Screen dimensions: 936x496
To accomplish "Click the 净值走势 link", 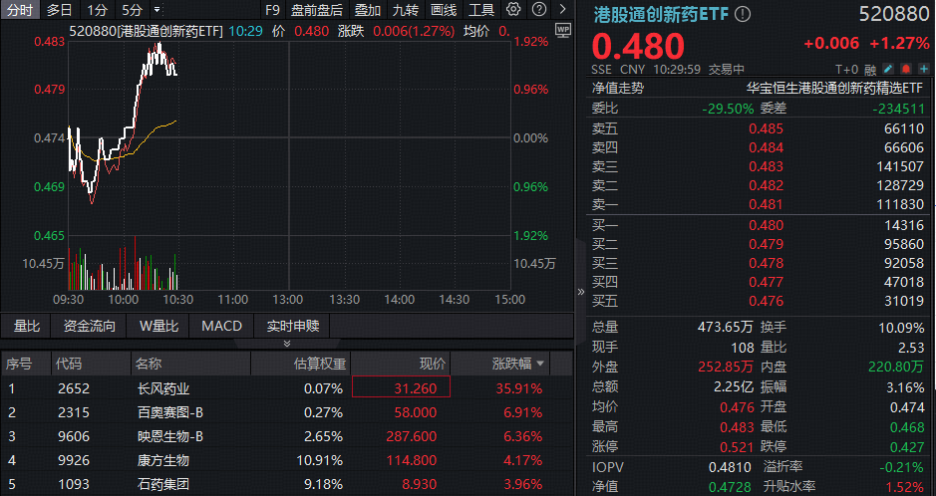I will coord(618,89).
